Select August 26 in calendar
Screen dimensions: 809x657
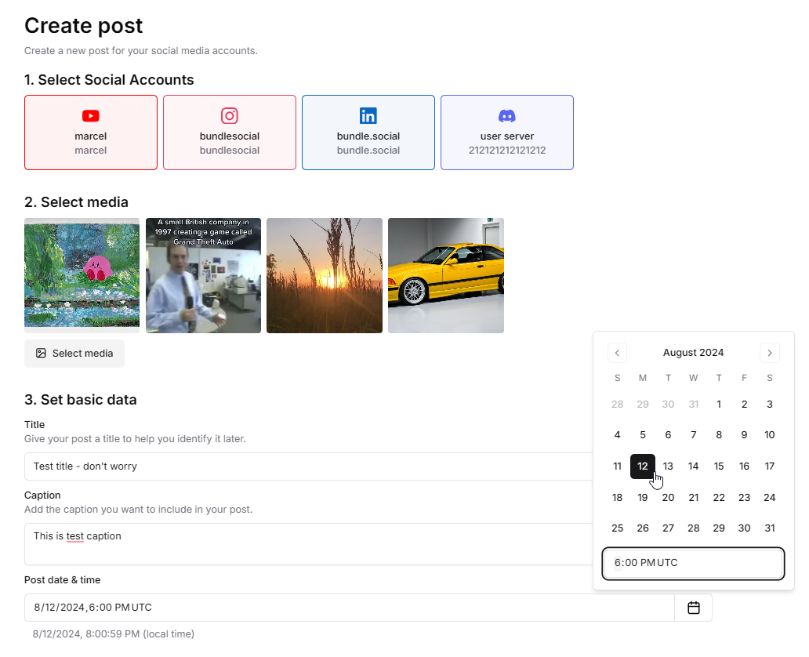tap(643, 528)
